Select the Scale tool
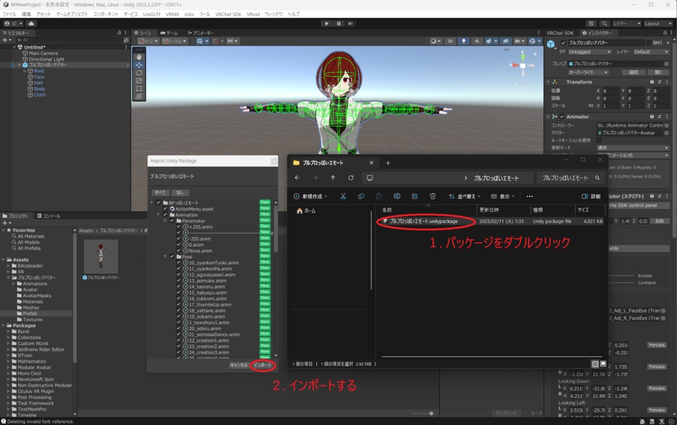Screen dimensions: 677x425 click(x=139, y=80)
